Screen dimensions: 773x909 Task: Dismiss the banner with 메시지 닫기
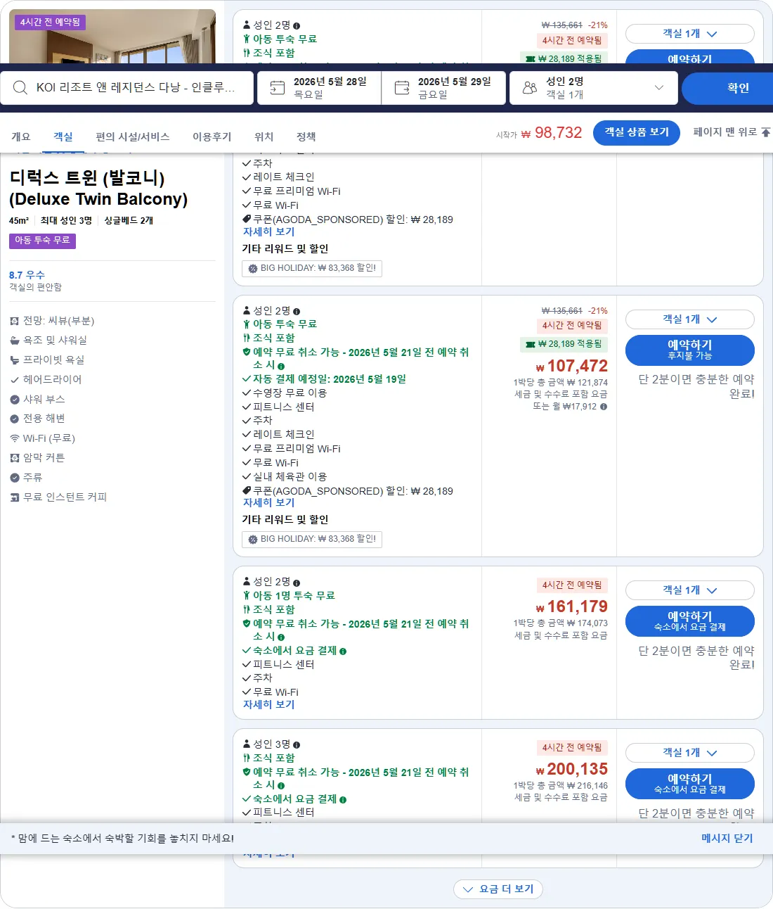click(727, 839)
